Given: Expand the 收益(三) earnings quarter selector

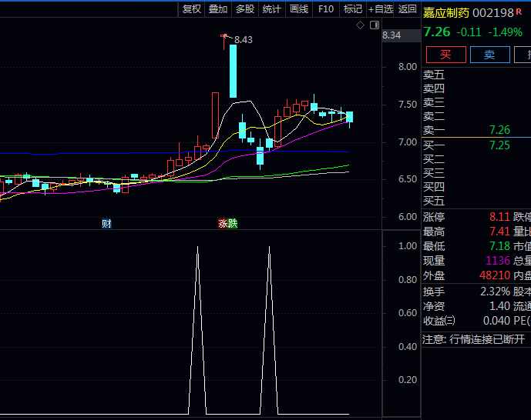Looking at the screenshot, I should [439, 321].
